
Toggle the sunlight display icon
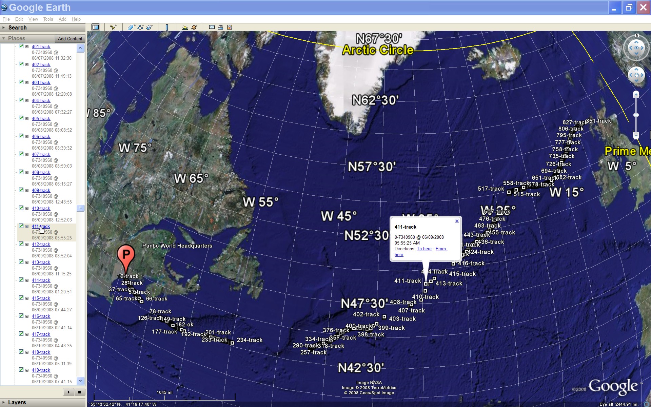185,27
